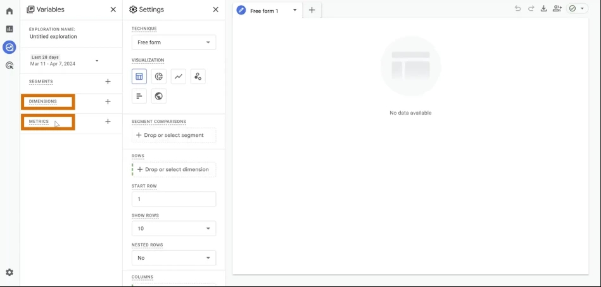Click the Settings panel title
This screenshot has height=287, width=601.
[x=151, y=10]
